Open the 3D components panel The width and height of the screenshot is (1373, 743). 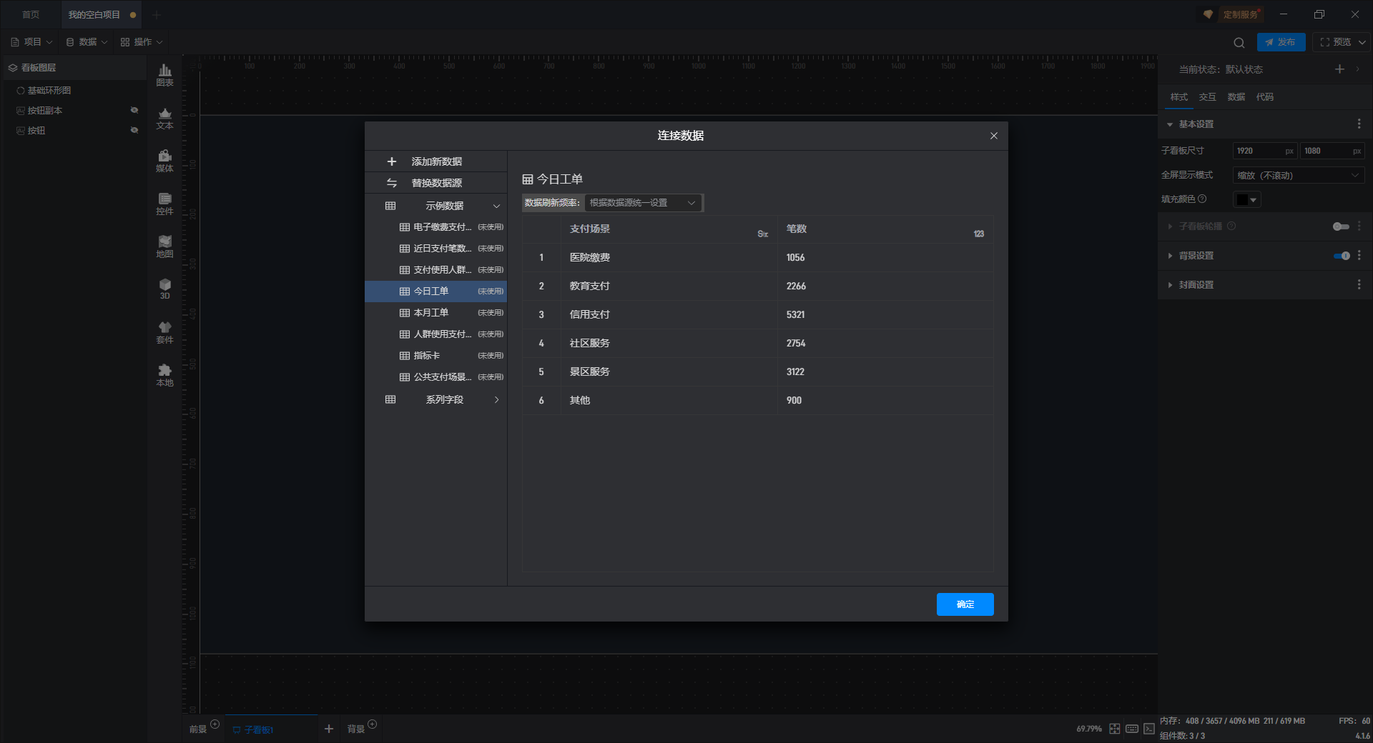164,289
